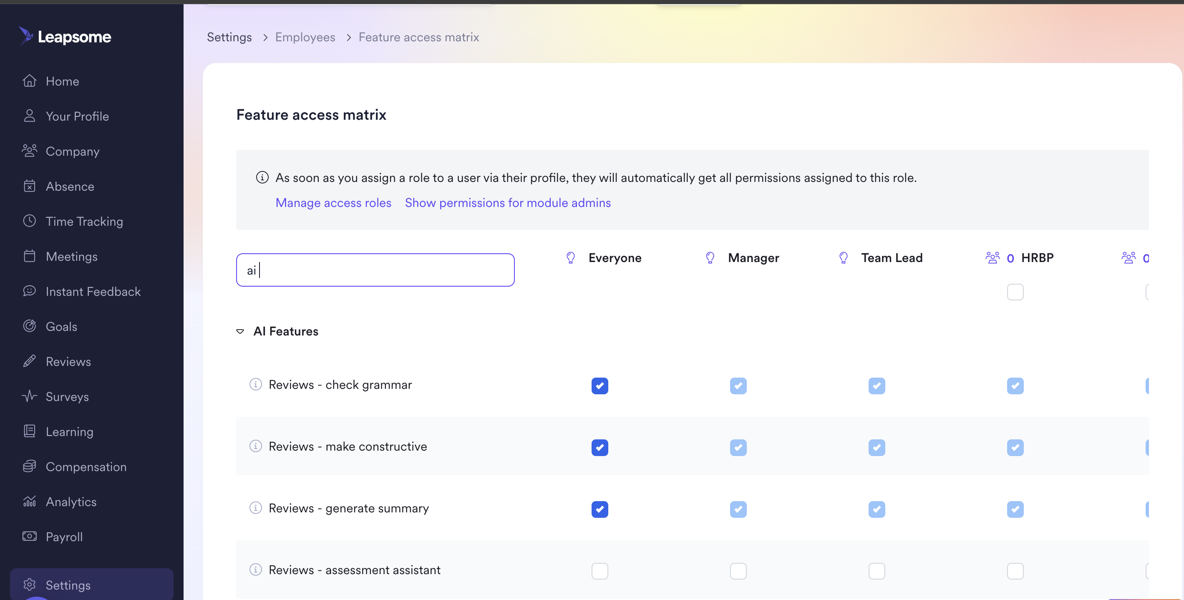Screen dimensions: 1184x600
Task: Navigate to Employees breadcrumb
Action: pos(305,37)
